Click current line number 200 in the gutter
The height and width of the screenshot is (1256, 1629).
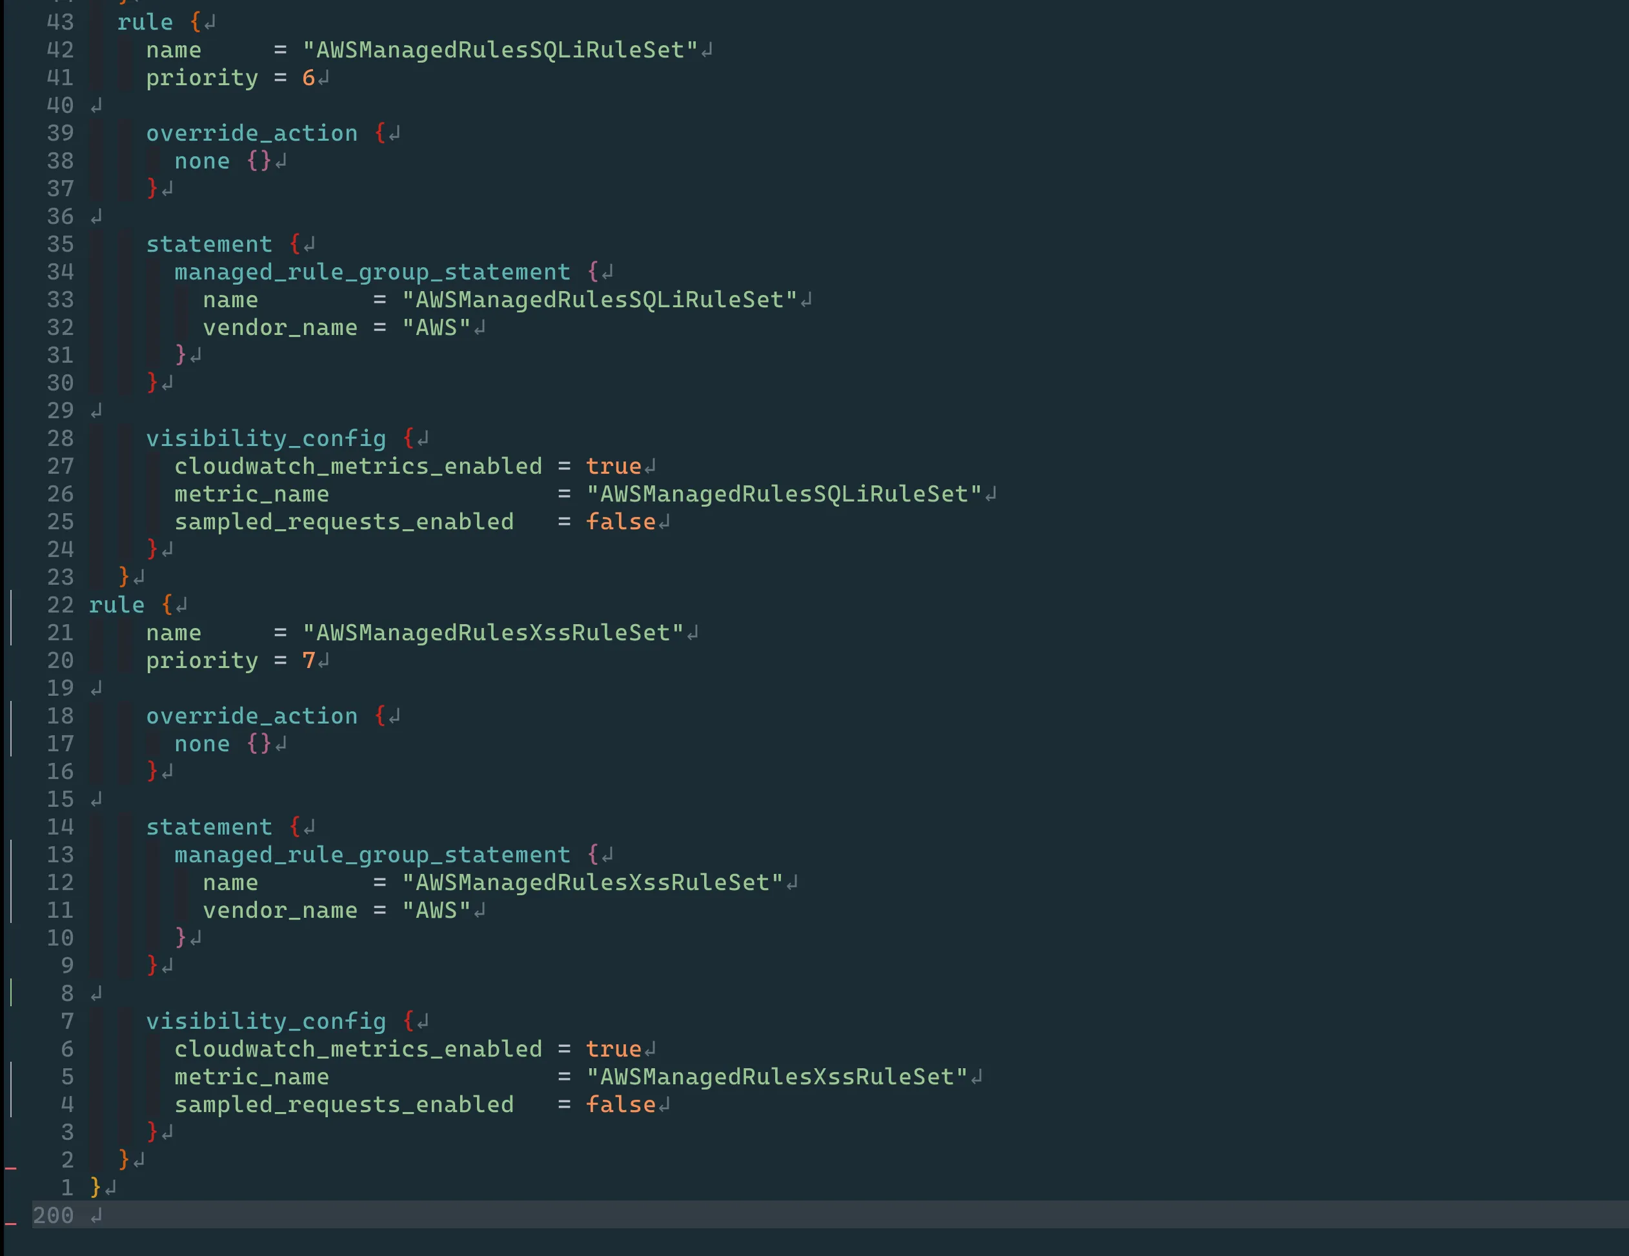(53, 1215)
